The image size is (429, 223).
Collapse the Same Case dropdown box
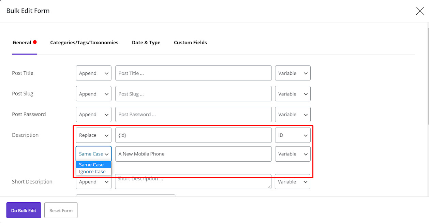coord(93,154)
